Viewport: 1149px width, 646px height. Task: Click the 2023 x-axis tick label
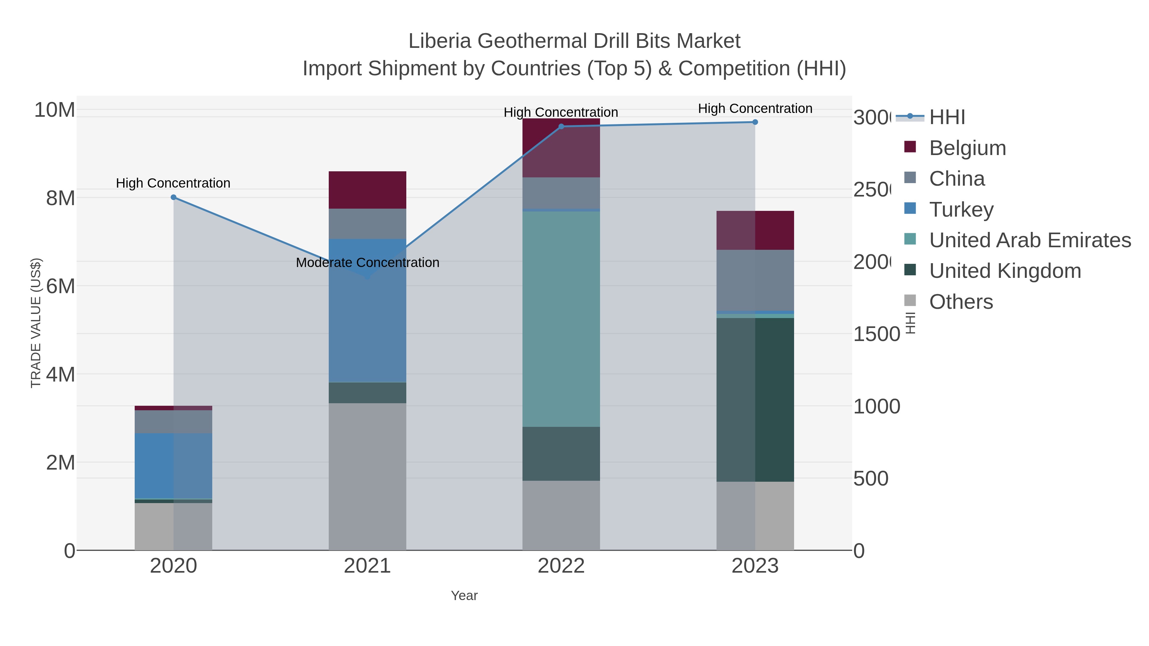tap(755, 566)
